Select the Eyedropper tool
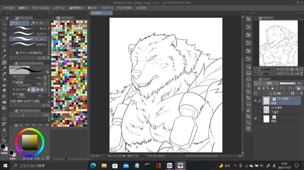Screen dimensions: 304x170 [x=4, y=57]
